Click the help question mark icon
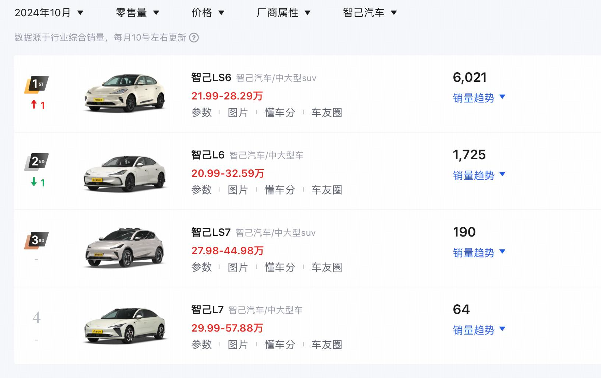The image size is (601, 378). pos(194,38)
